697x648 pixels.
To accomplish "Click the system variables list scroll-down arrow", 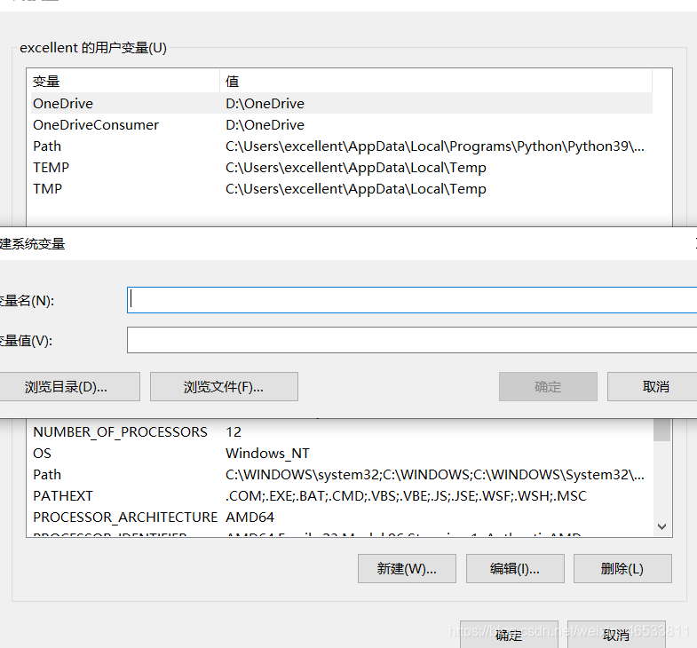I will pos(661,526).
